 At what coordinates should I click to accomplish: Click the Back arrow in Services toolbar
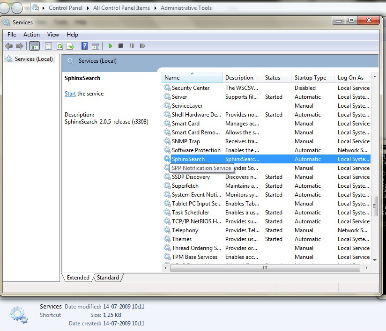9,46
